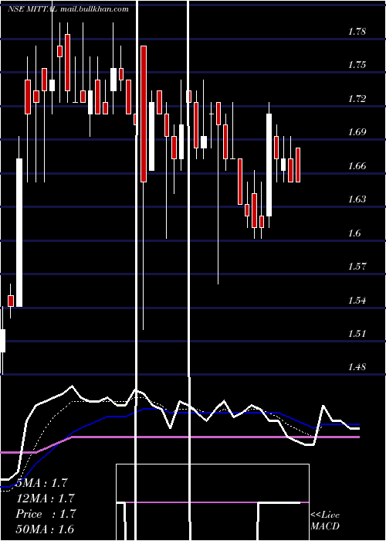
Task: Click the 1.54 price axis label
Action: pos(357,300)
